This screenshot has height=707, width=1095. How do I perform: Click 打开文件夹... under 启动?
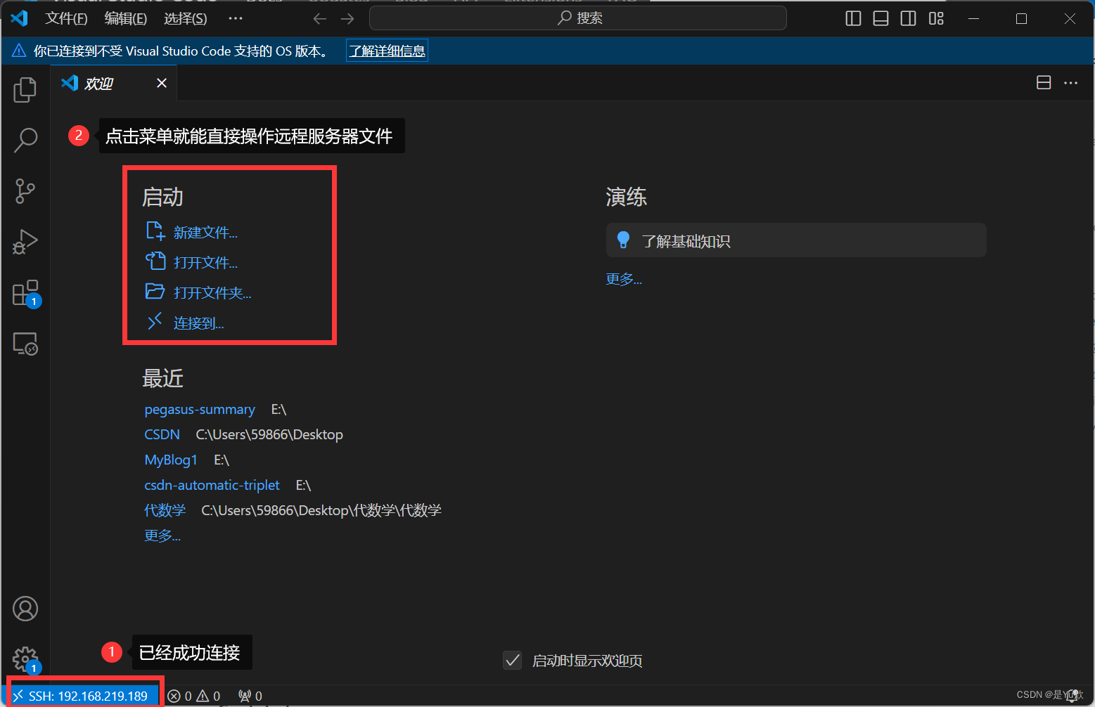(212, 293)
